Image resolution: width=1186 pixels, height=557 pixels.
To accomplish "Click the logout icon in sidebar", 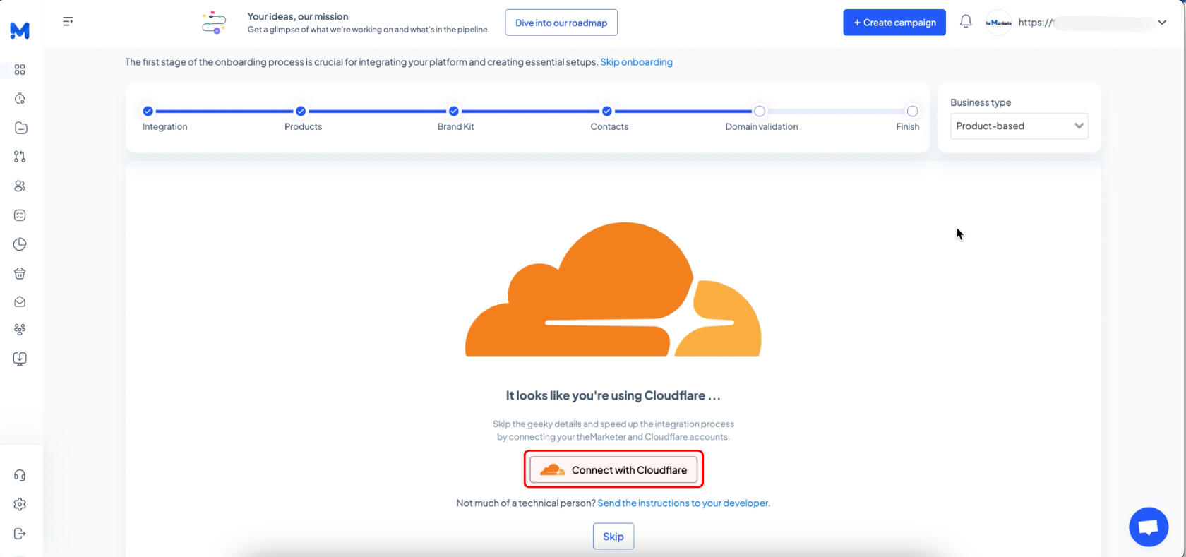I will tap(20, 534).
